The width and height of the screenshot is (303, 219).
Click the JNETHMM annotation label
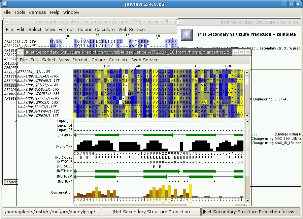pos(64,171)
